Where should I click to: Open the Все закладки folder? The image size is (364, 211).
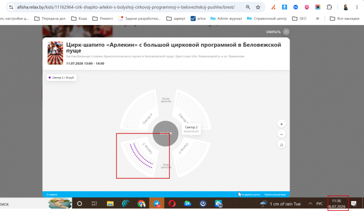coord(345,18)
